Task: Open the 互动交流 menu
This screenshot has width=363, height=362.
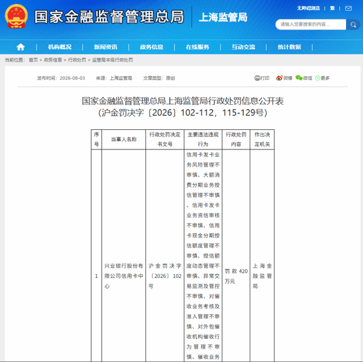Action: click(x=244, y=47)
